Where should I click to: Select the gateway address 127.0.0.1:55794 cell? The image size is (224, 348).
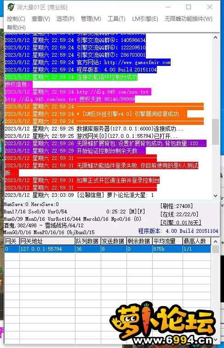[47, 249]
